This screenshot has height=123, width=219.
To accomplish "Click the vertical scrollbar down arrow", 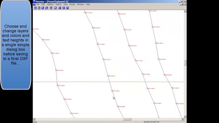I will click(x=185, y=117).
